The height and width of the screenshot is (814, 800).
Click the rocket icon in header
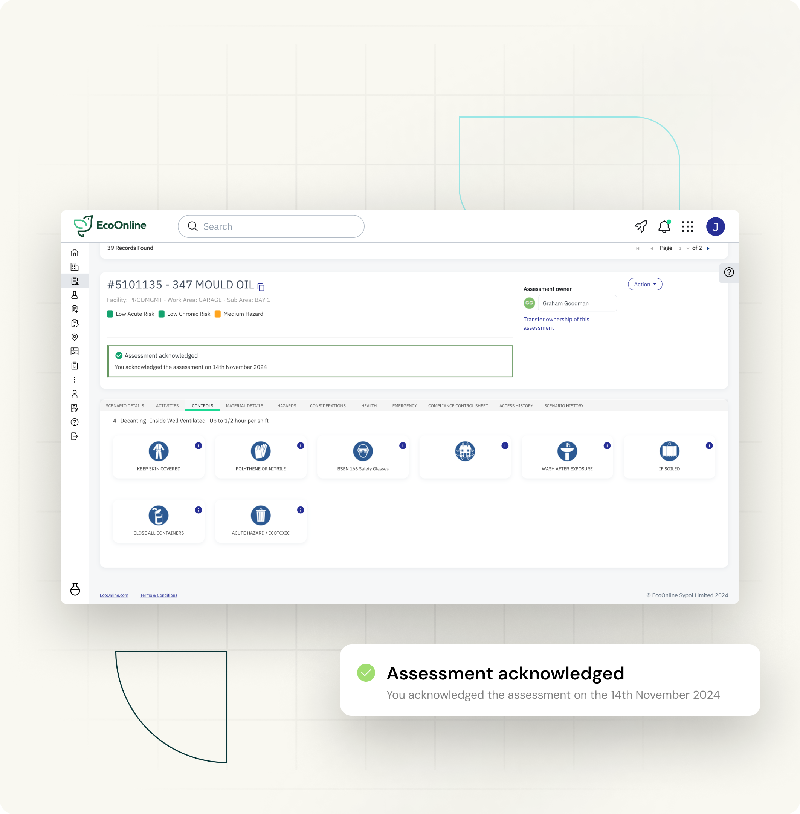click(x=640, y=226)
